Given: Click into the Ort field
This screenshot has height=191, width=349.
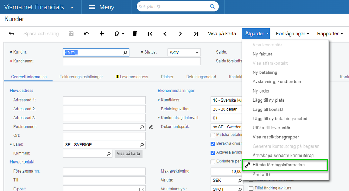Looking at the screenshot, I should 104,136.
